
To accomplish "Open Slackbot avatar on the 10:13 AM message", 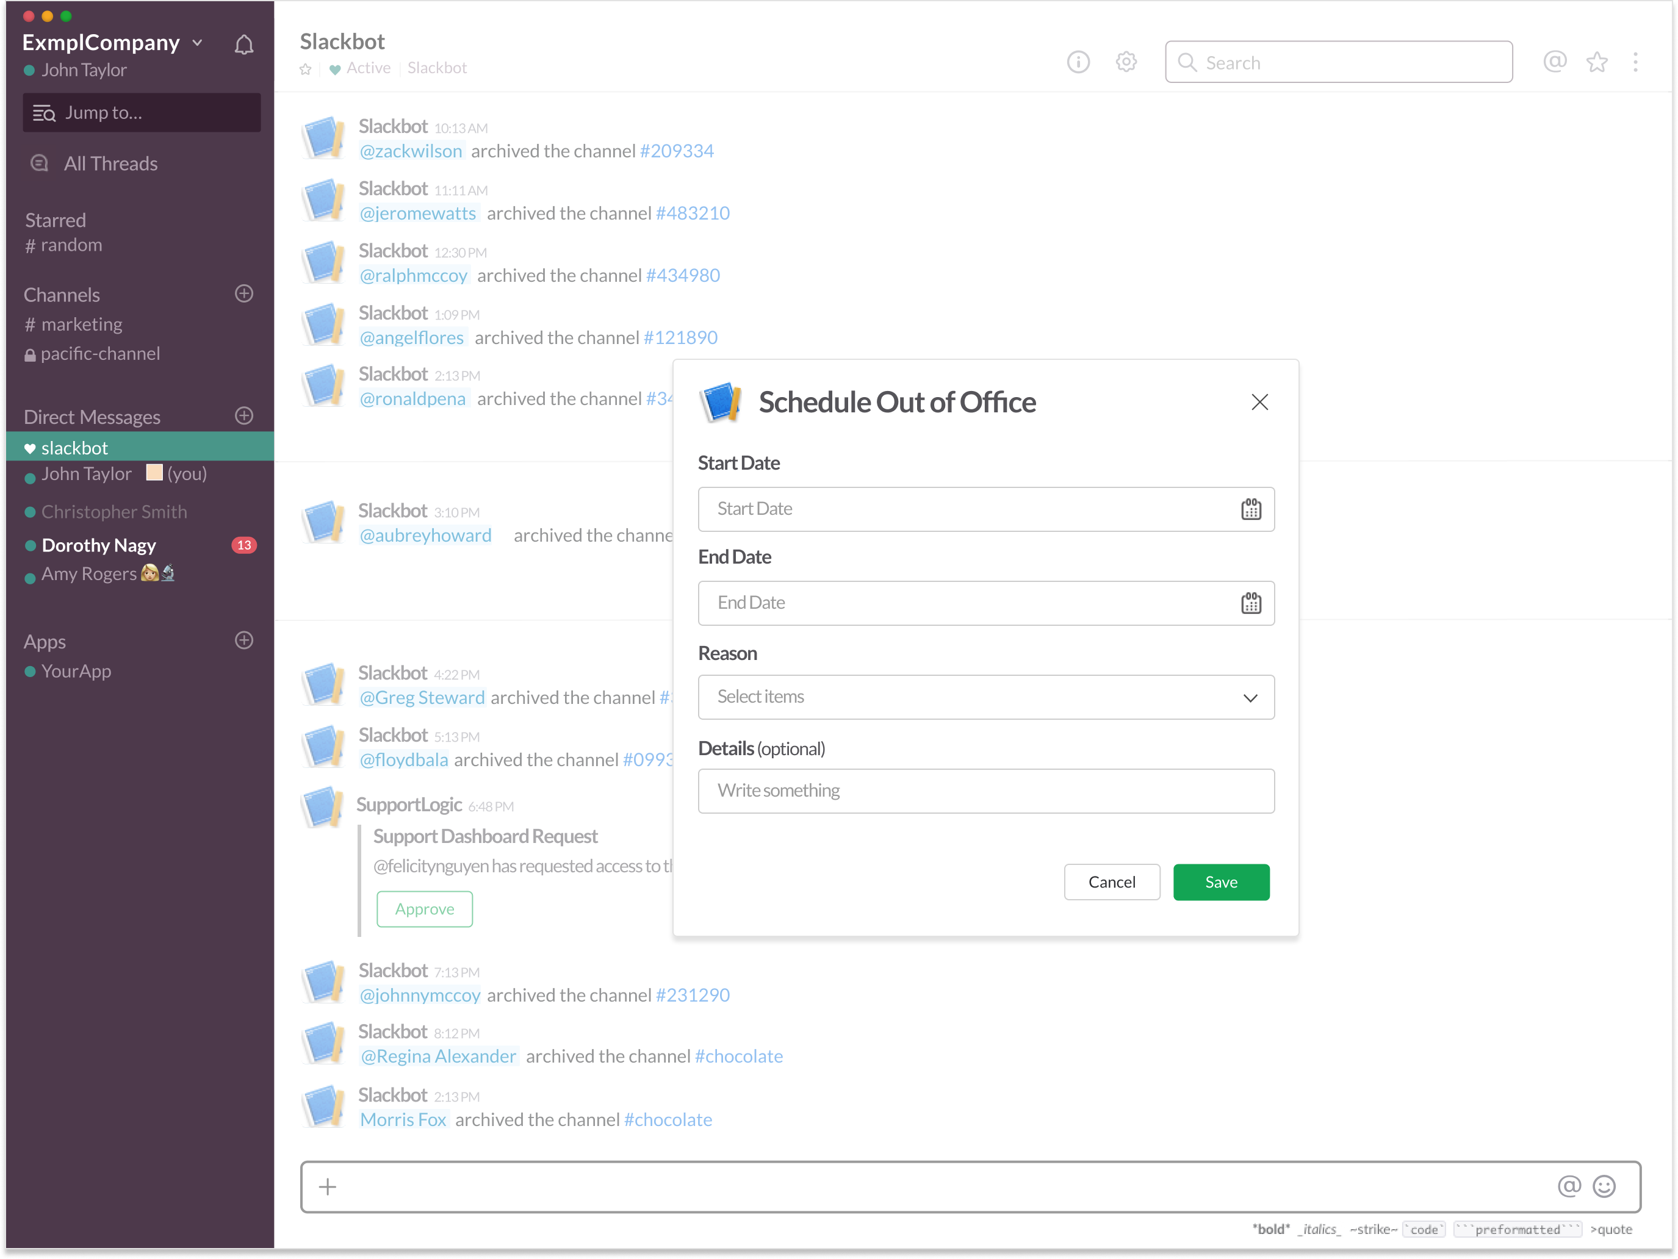I will 325,138.
